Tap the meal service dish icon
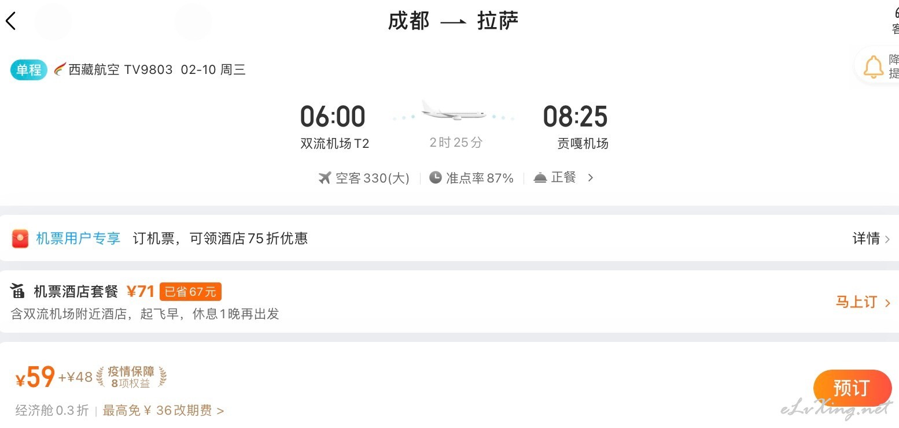This screenshot has height=428, width=899. [x=540, y=178]
